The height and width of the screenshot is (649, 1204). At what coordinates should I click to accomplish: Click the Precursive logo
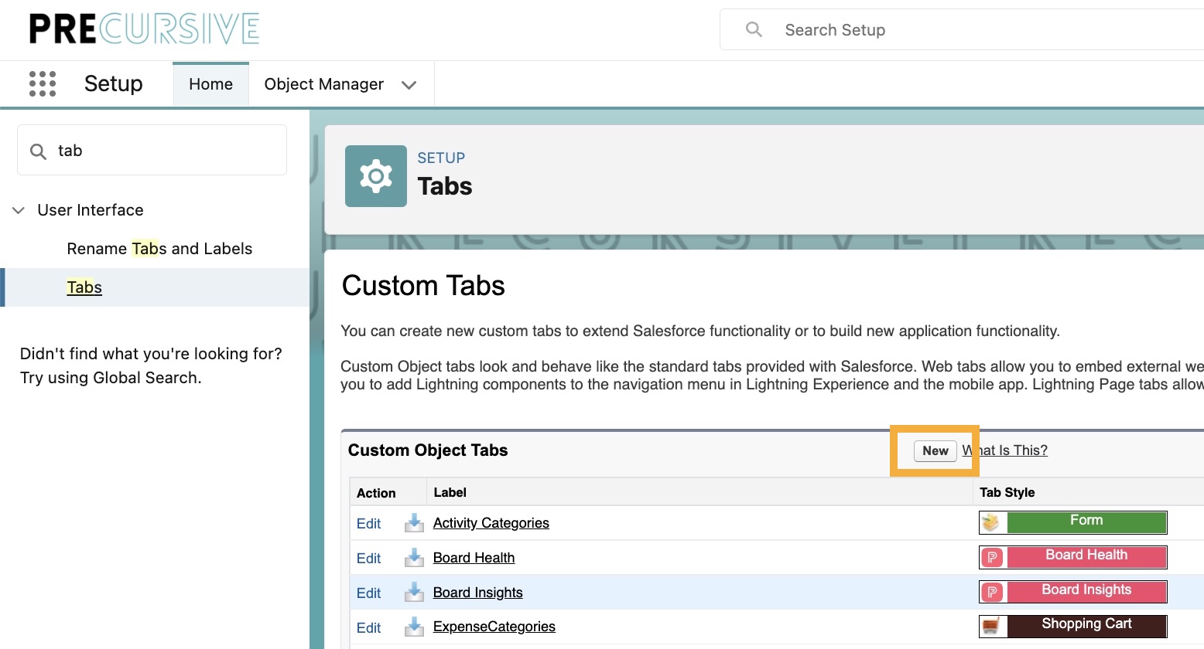(144, 29)
